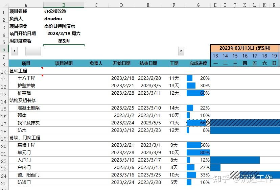Viewport: 280px width, 190px height.
Task: Click the 工期 header cell
Action: pos(174,64)
